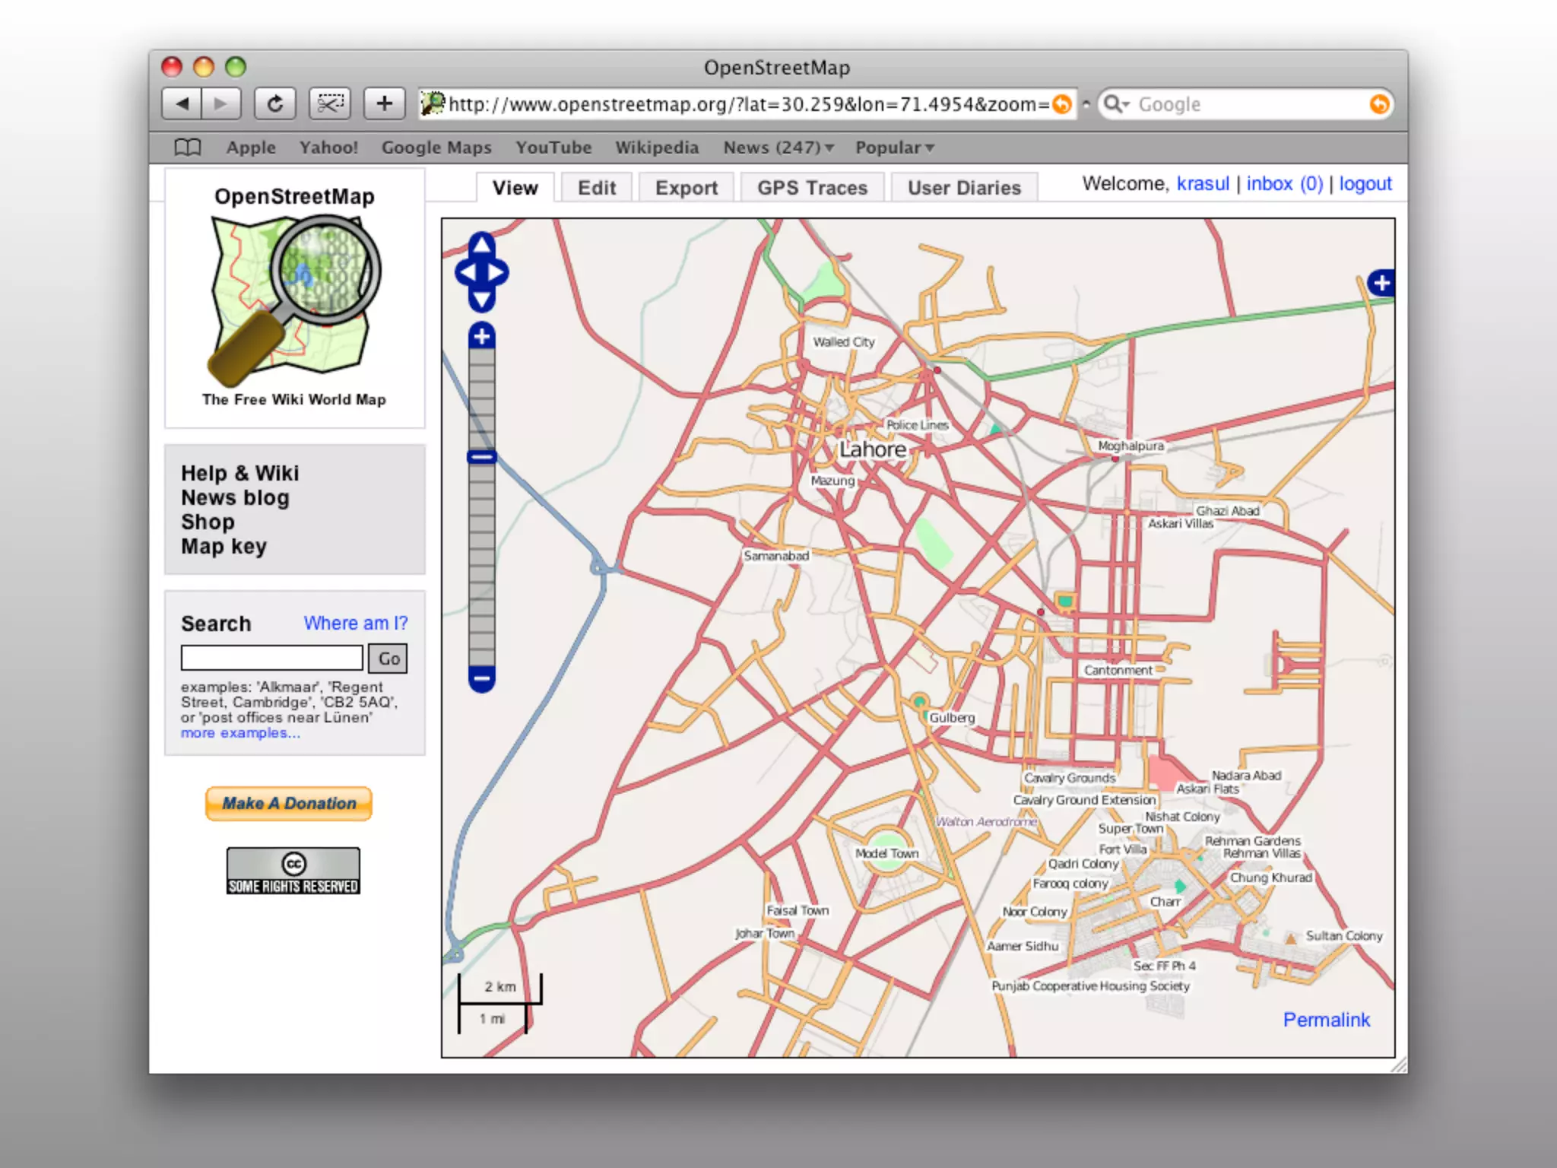Reload the page with the refresh button

[275, 103]
